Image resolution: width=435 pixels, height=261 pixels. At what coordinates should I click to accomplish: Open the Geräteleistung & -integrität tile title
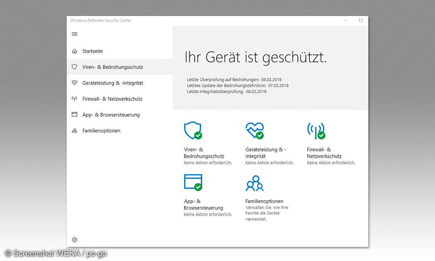(x=266, y=153)
